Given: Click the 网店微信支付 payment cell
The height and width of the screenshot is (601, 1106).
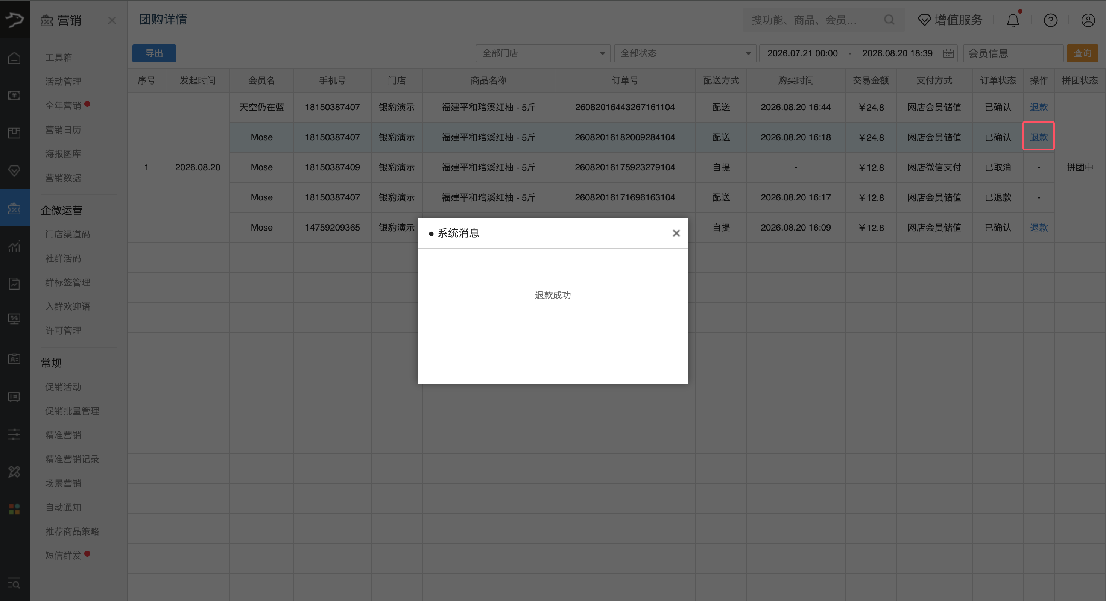Looking at the screenshot, I should (934, 167).
